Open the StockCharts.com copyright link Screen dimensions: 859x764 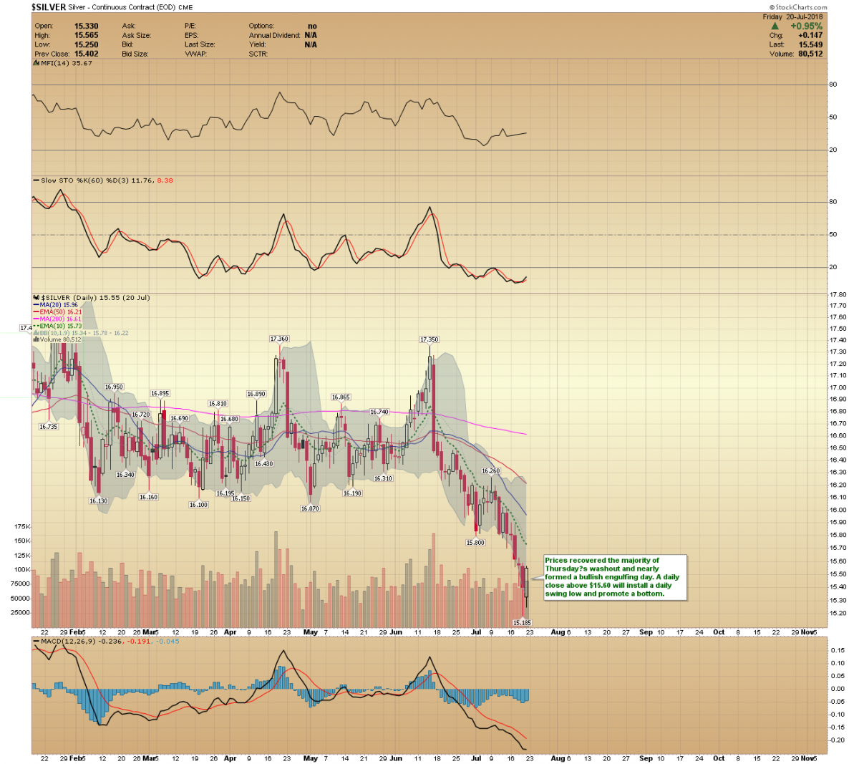[x=798, y=7]
